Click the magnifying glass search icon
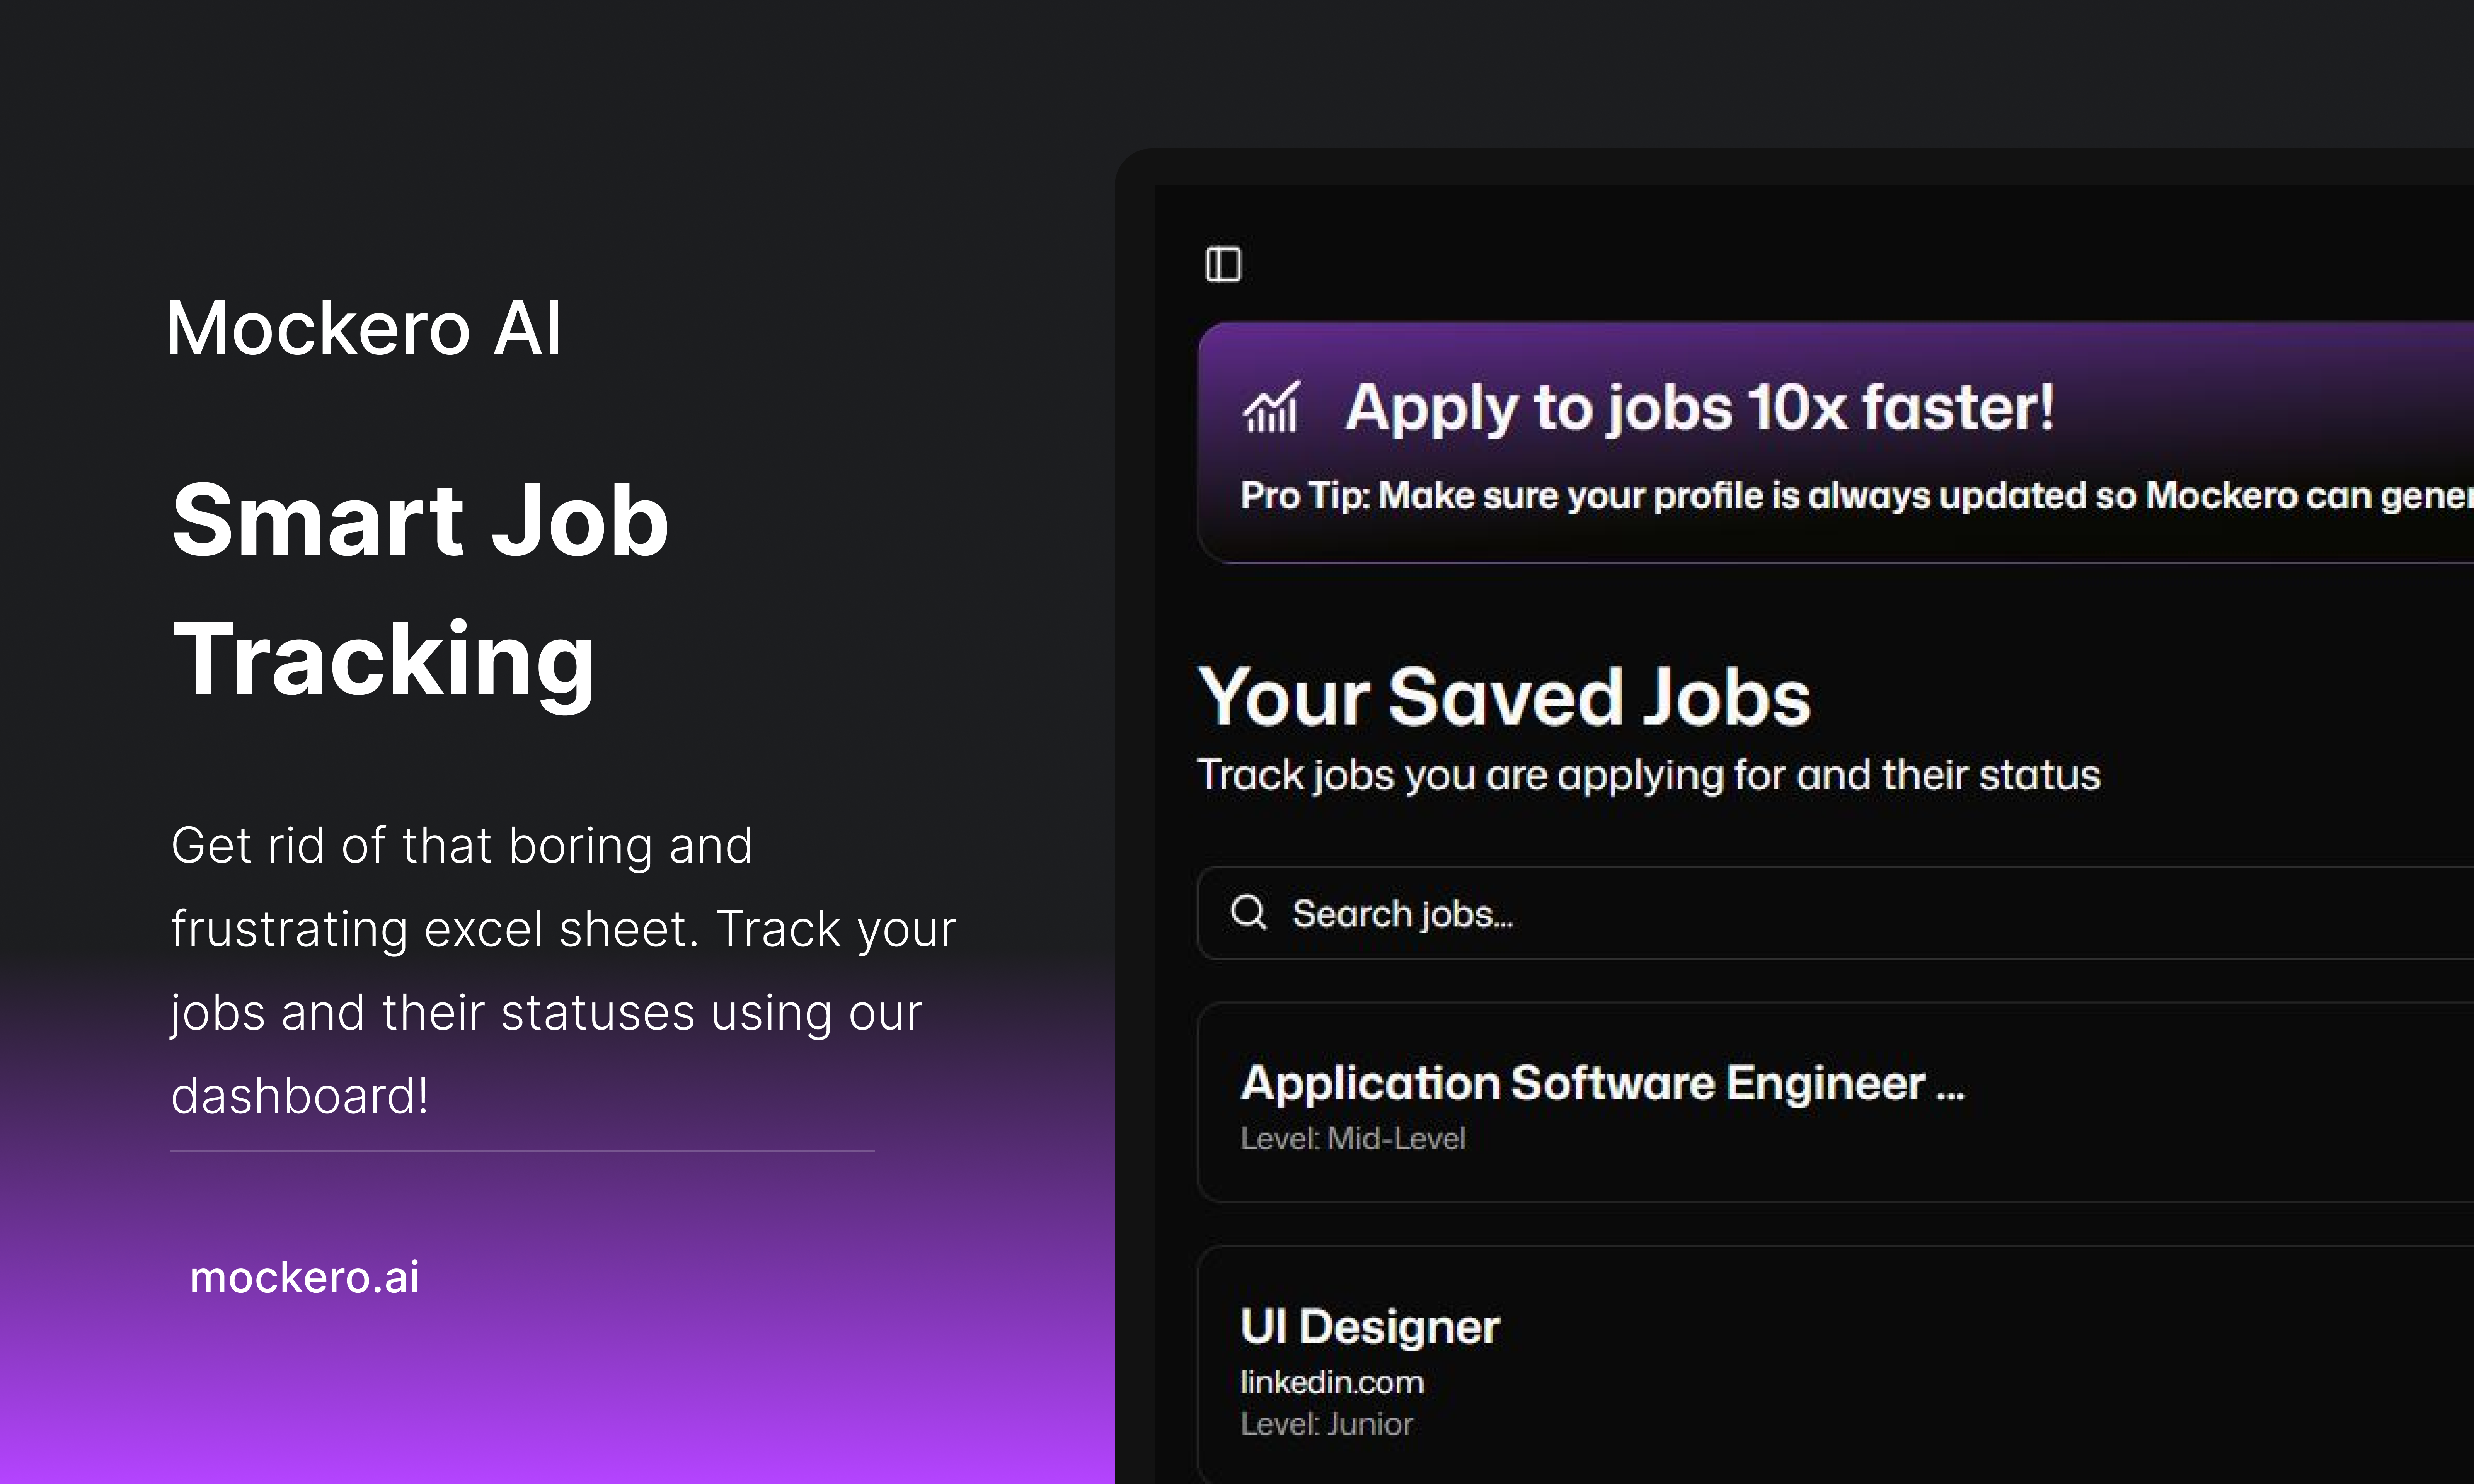 click(1248, 912)
